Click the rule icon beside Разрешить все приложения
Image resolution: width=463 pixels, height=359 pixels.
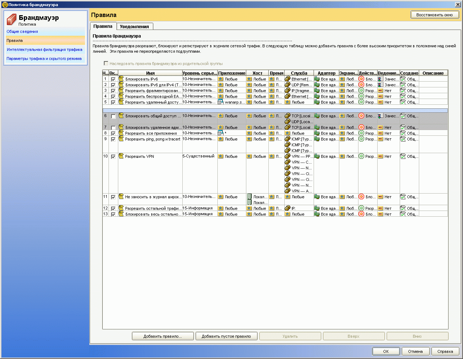(x=121, y=133)
